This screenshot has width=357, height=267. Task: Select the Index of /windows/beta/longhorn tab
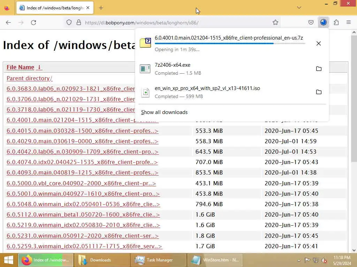[55, 8]
